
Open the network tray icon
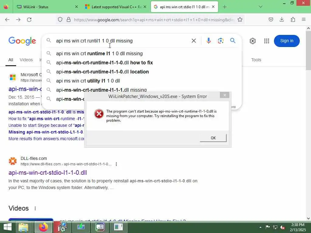[275, 227]
